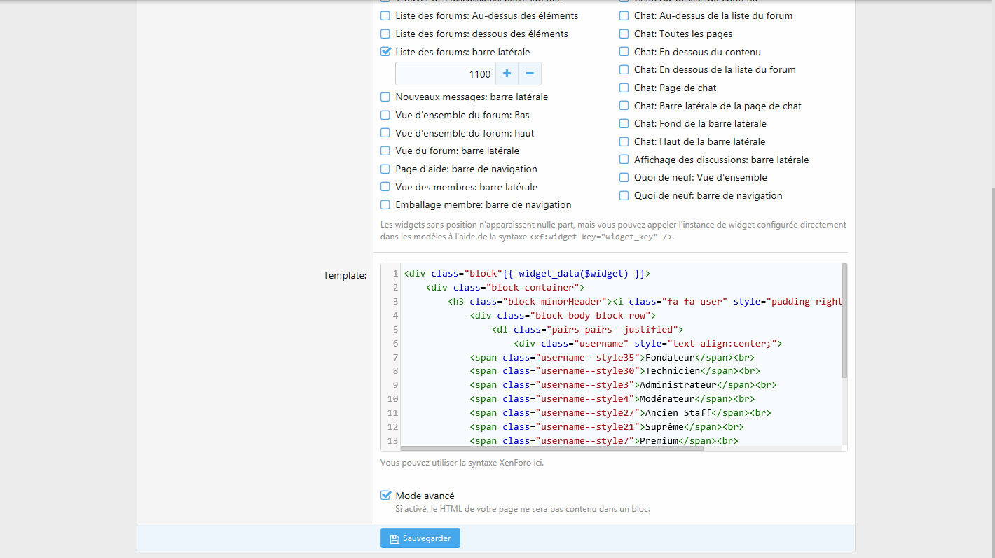995x558 pixels.
Task: Click the Sauvegarder save button
Action: pos(420,538)
